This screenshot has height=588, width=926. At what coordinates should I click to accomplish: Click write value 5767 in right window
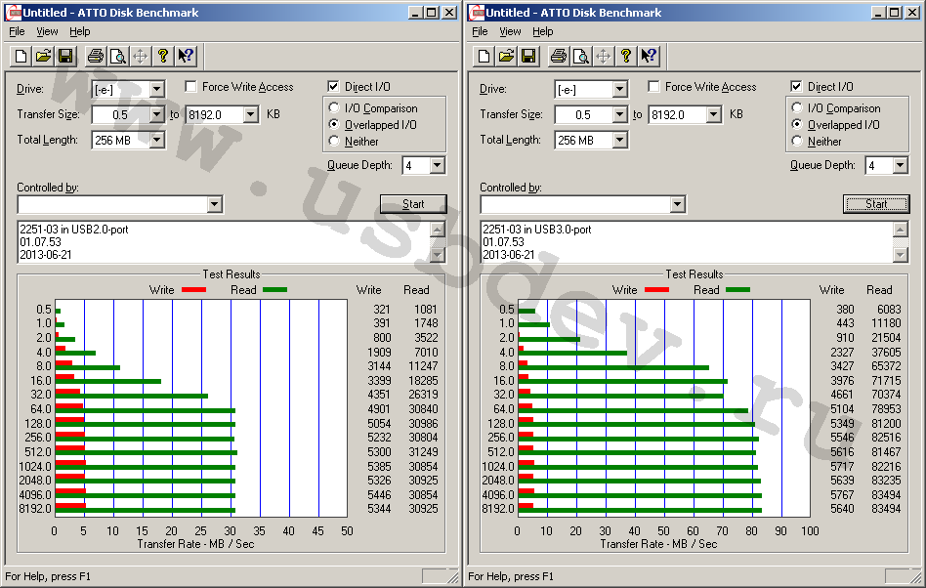[x=842, y=495]
